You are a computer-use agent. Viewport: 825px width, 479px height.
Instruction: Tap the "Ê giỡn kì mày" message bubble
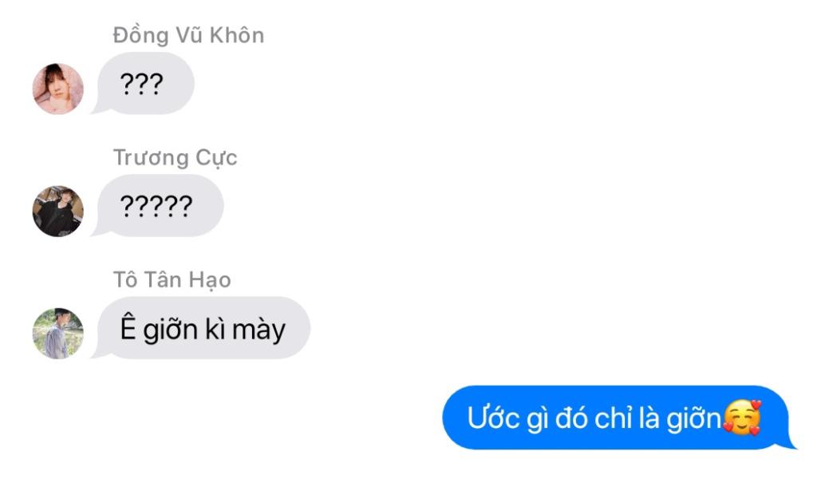click(200, 328)
